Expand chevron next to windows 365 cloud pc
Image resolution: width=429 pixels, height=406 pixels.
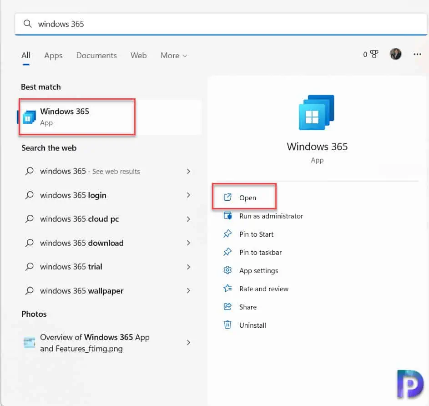click(x=188, y=219)
